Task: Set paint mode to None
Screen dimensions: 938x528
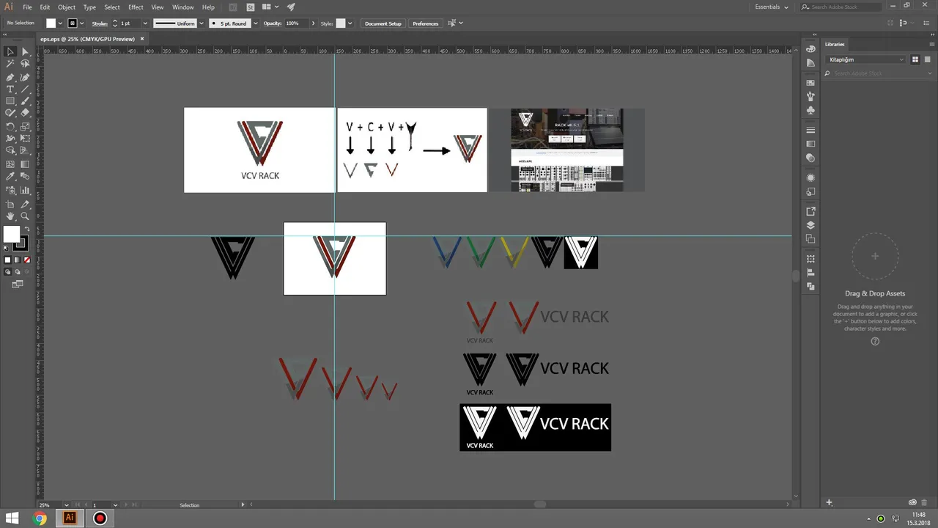Action: tap(27, 260)
